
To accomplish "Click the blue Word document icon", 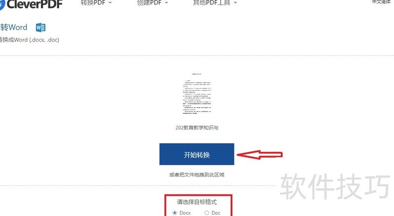I will tap(41, 28).
